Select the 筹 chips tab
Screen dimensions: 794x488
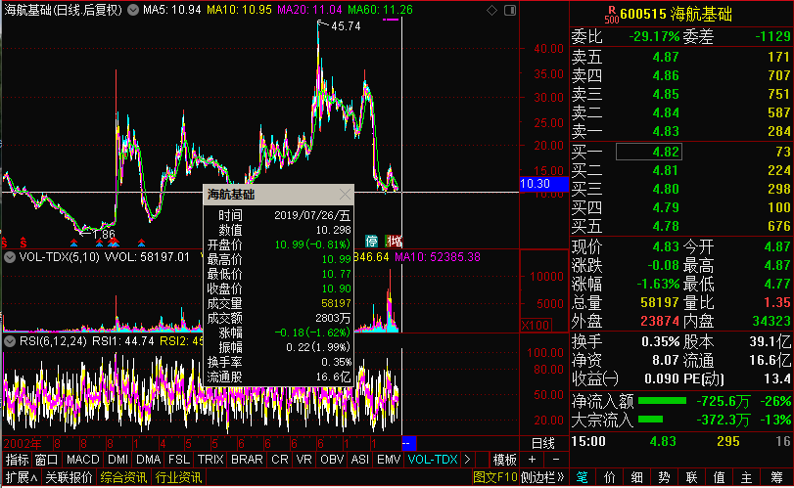776,477
